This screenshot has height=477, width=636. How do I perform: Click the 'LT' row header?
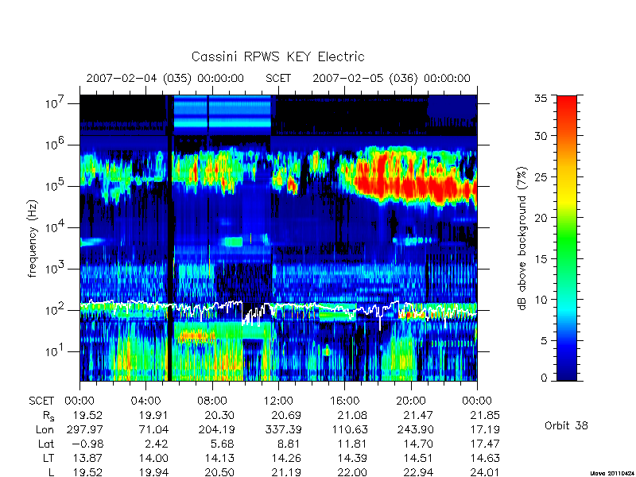click(x=48, y=458)
